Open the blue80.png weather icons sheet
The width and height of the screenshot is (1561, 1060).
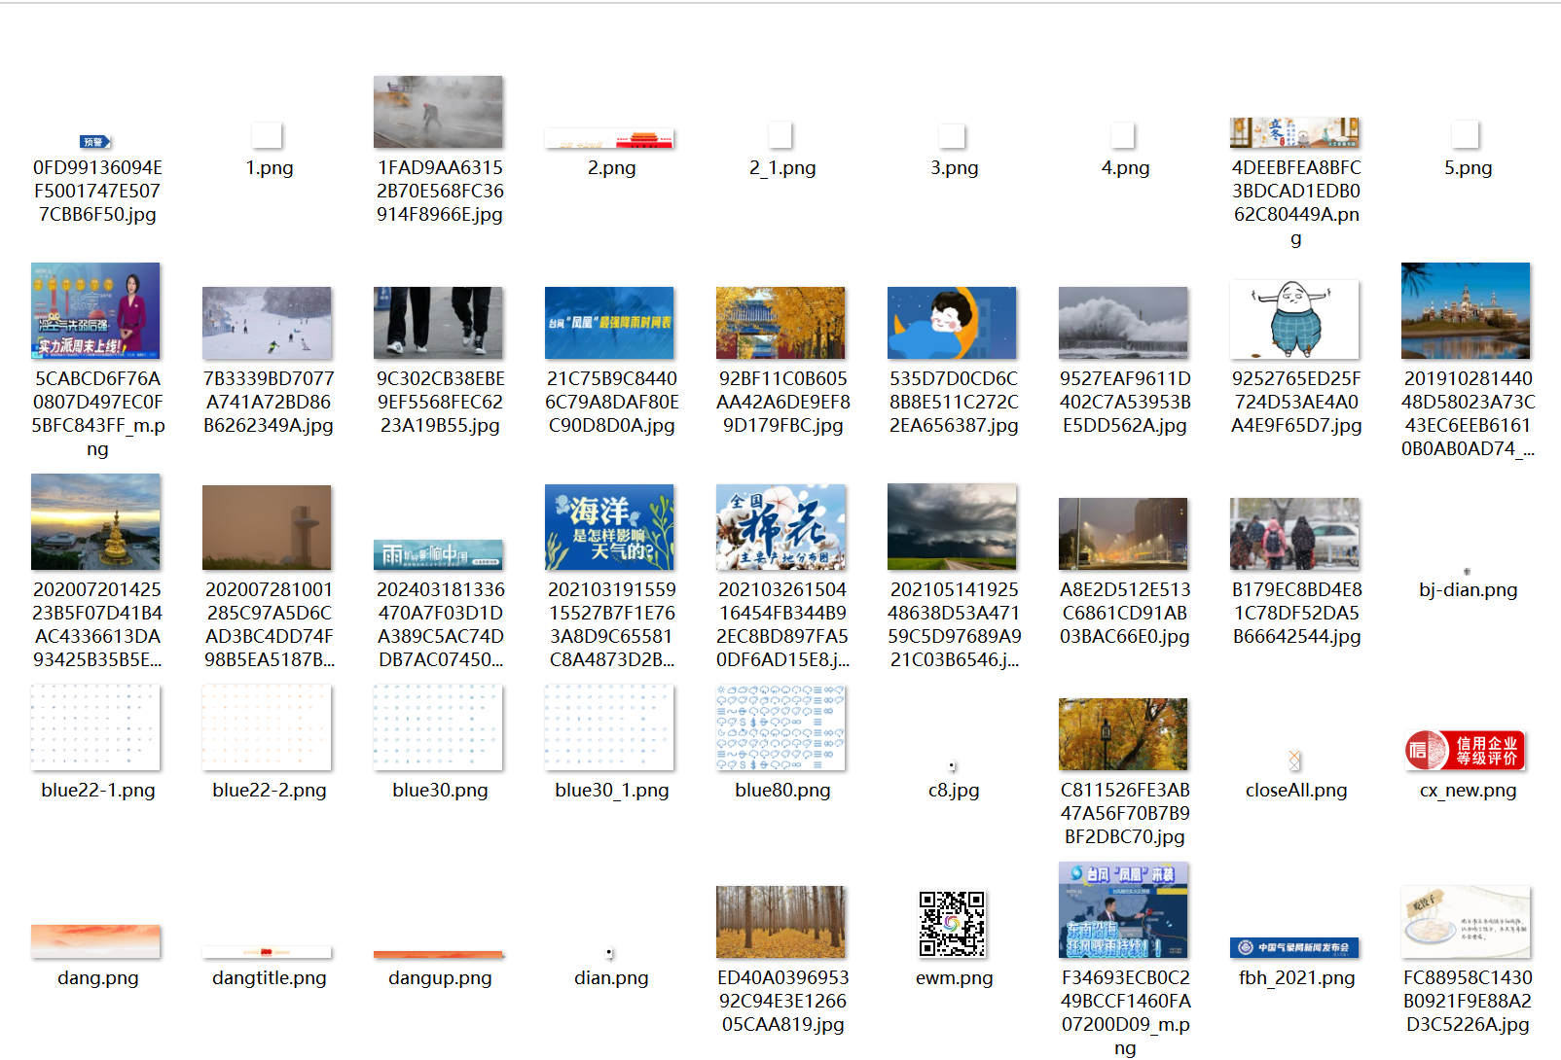(780, 727)
